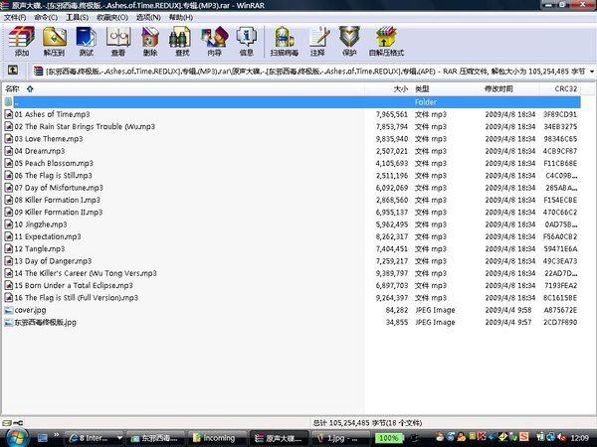
Task: Click Show Desktop in the quick launch
Action: point(42,438)
